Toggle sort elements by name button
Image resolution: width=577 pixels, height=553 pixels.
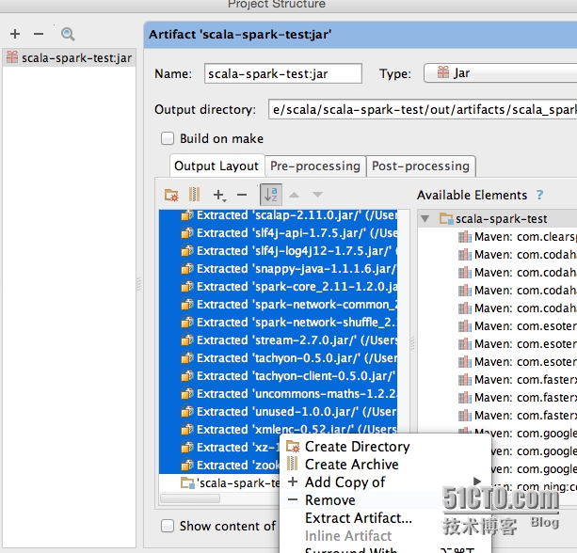point(271,195)
